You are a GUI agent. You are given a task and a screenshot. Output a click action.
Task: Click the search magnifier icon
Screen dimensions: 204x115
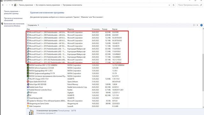[x=201, y=5]
